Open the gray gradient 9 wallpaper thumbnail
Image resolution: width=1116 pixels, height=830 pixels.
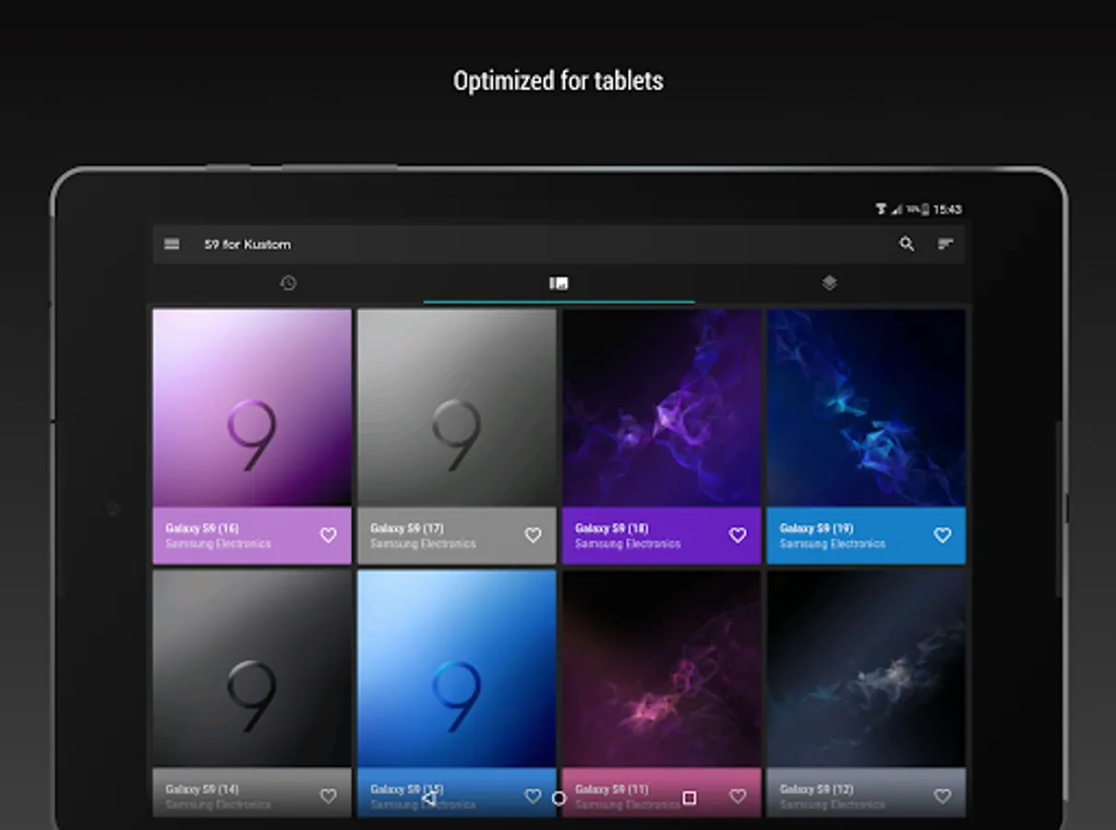(457, 408)
